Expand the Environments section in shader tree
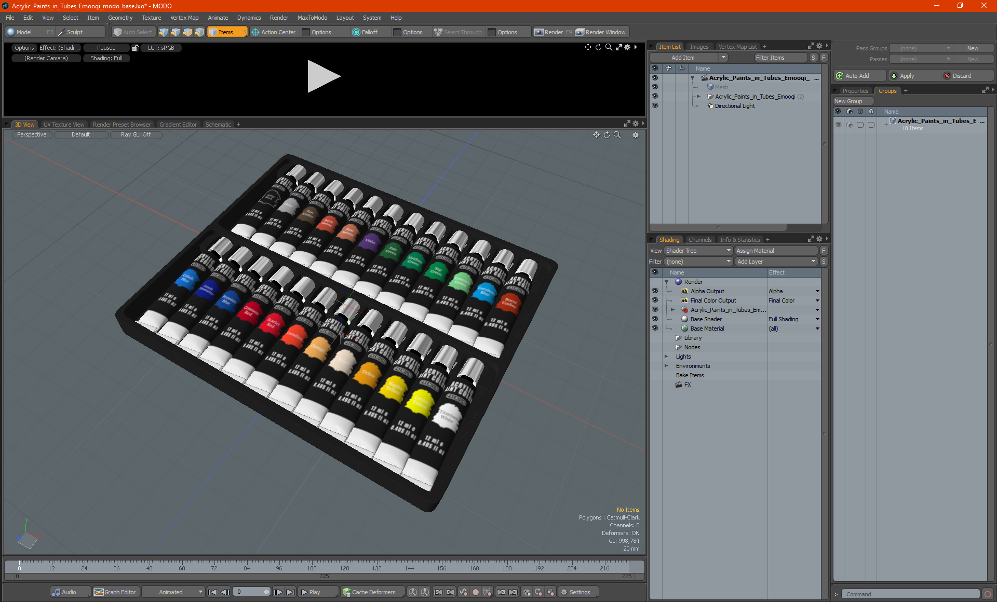Screen dimensions: 997x602 pos(666,366)
